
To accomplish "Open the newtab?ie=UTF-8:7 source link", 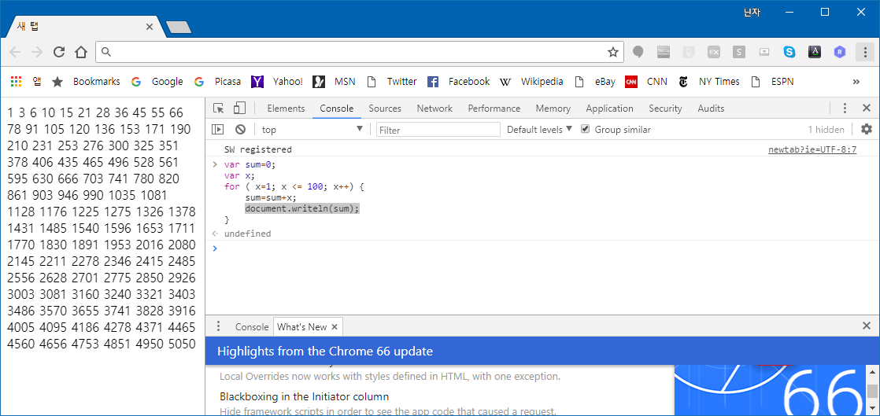I will (812, 149).
